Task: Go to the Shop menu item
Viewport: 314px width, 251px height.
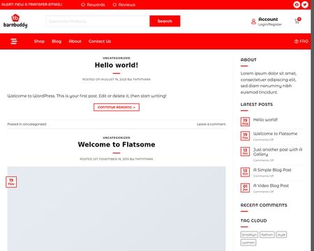Action: click(x=39, y=41)
